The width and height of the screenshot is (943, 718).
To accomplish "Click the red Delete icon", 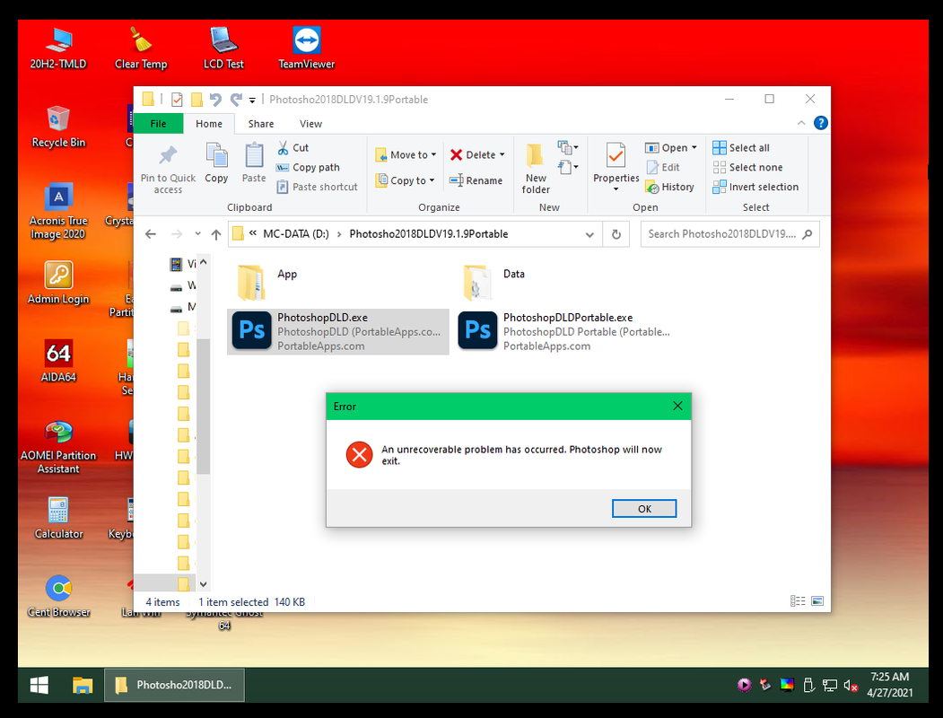I will coord(457,154).
